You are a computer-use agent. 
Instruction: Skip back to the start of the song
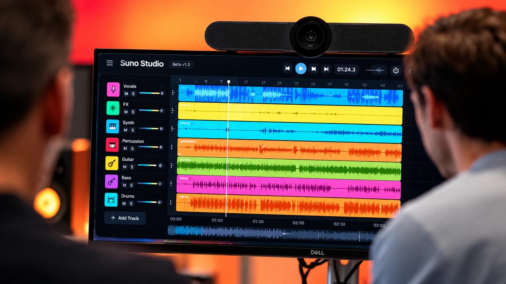tap(288, 69)
